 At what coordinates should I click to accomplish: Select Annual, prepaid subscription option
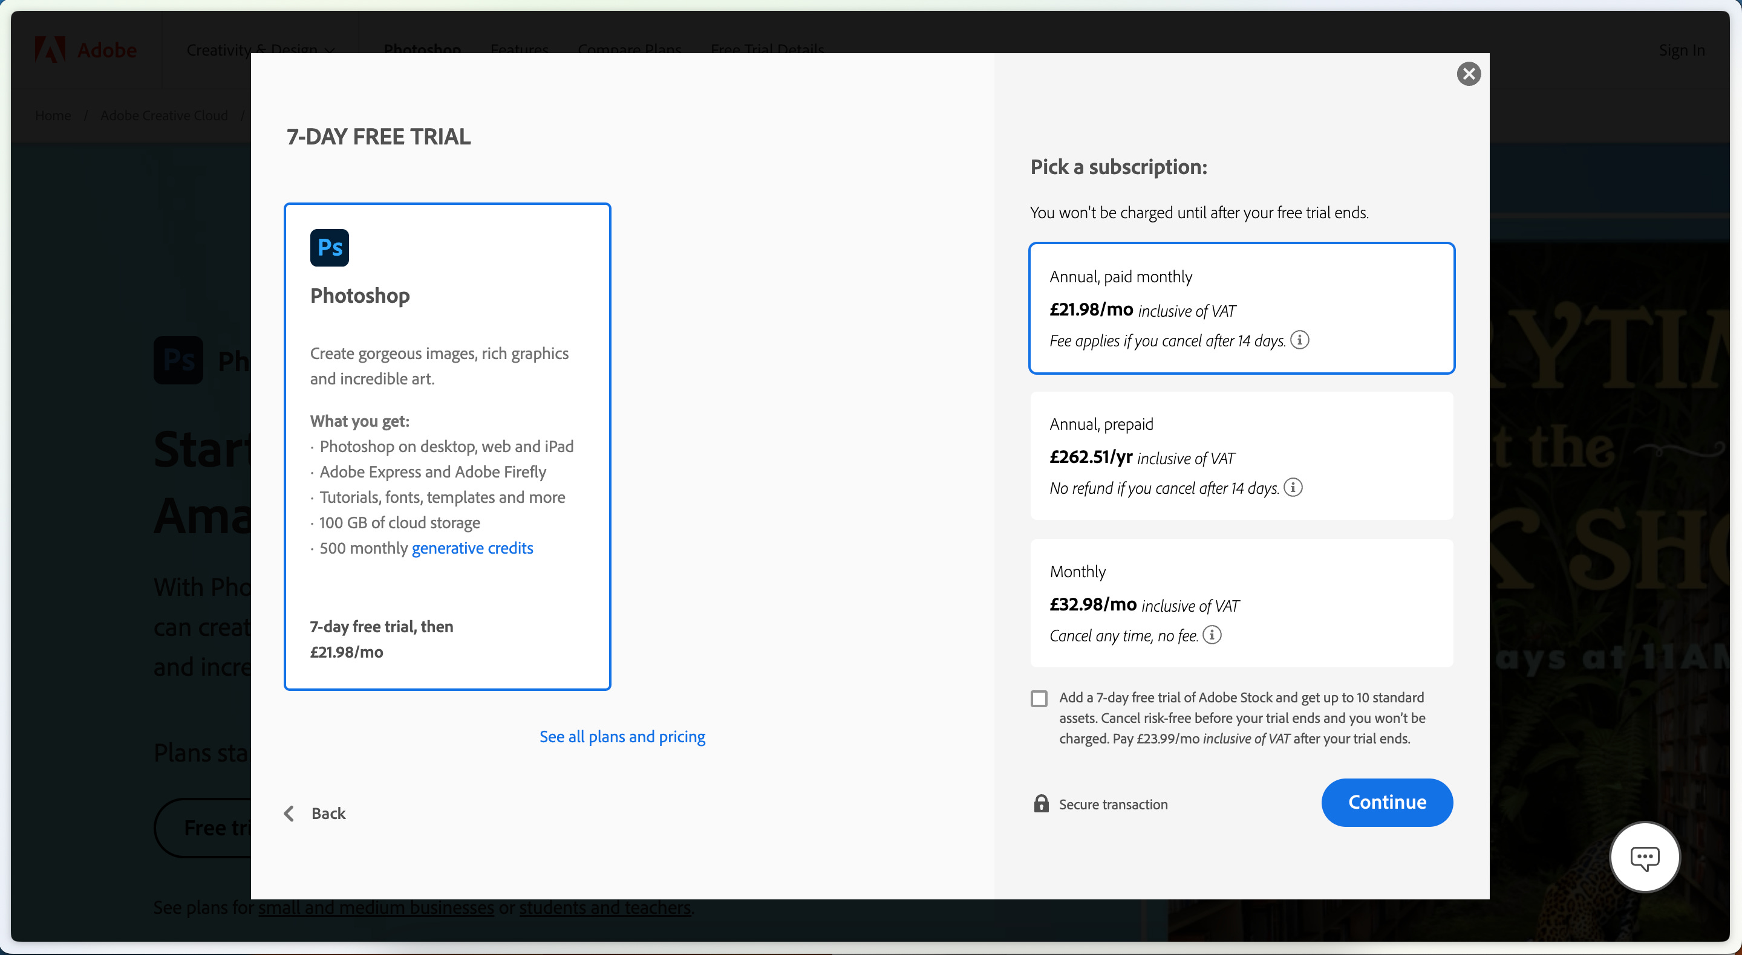(1242, 456)
